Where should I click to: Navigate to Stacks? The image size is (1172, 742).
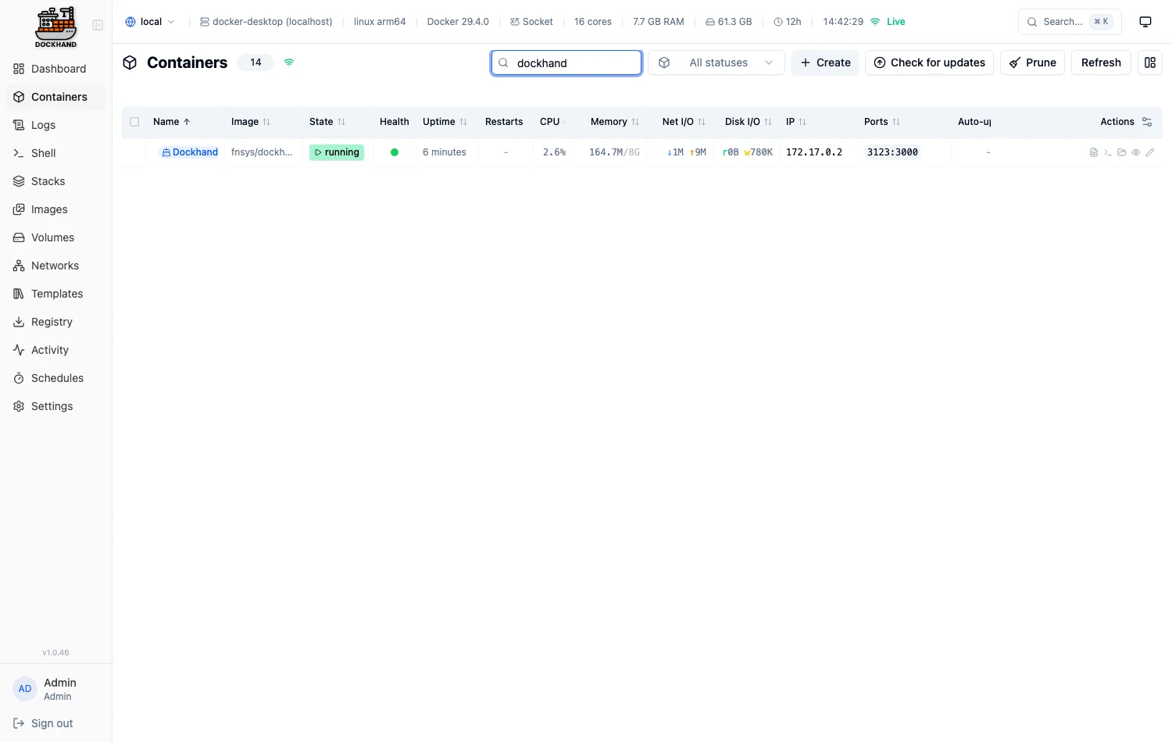point(55,181)
